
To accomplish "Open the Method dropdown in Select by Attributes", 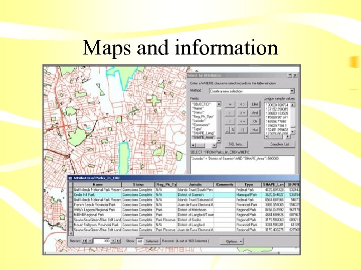I will (x=292, y=91).
